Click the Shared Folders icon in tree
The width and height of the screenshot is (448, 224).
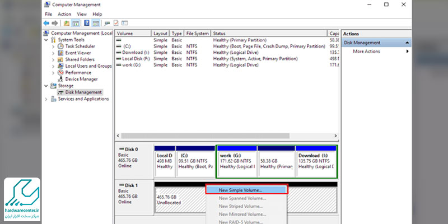pyautogui.click(x=60, y=59)
